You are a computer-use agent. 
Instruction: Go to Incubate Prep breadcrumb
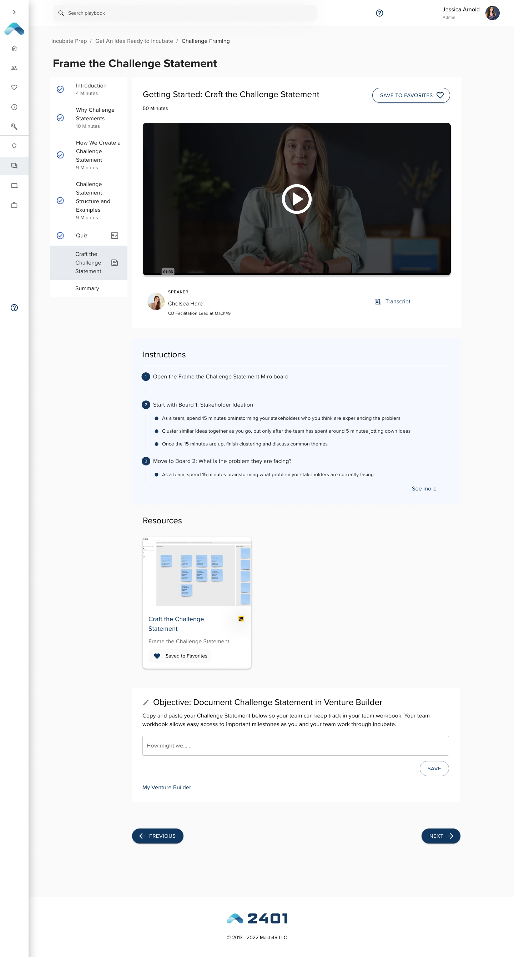click(x=69, y=41)
